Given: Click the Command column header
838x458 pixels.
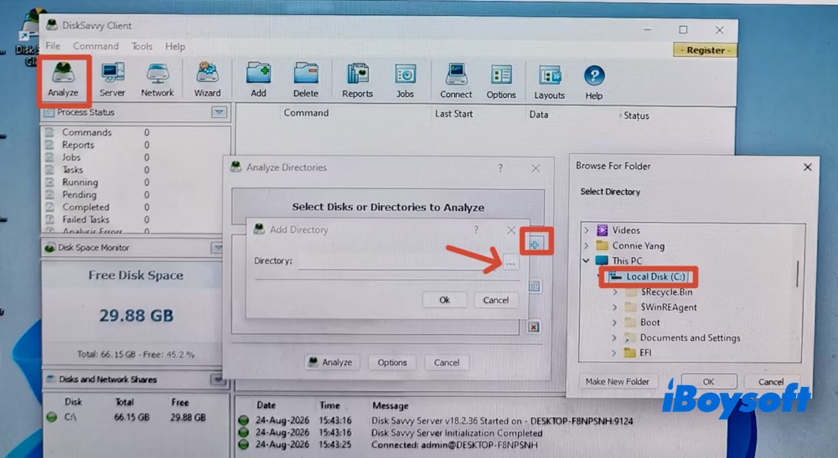Looking at the screenshot, I should 306,113.
